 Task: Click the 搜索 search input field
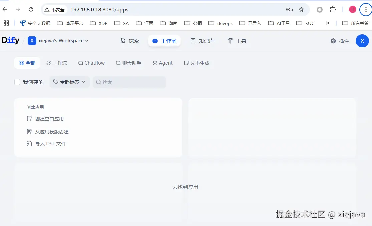point(129,82)
